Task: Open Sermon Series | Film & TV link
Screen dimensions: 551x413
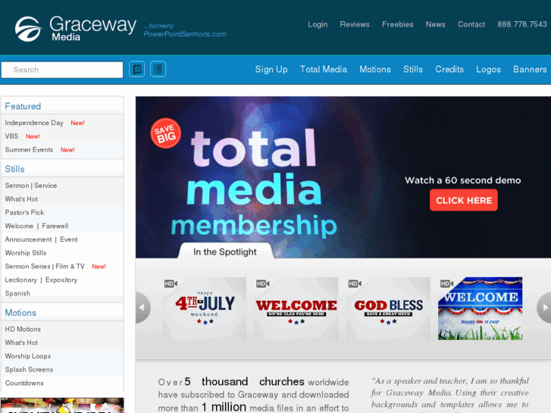Action: [45, 267]
